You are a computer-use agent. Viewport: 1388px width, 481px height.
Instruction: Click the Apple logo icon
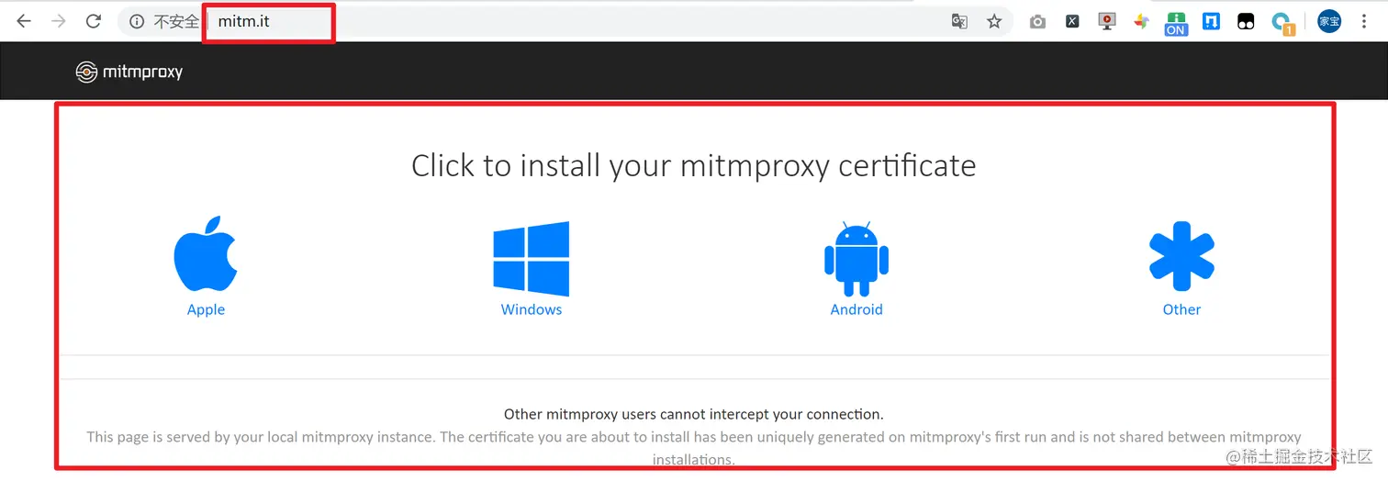tap(206, 254)
